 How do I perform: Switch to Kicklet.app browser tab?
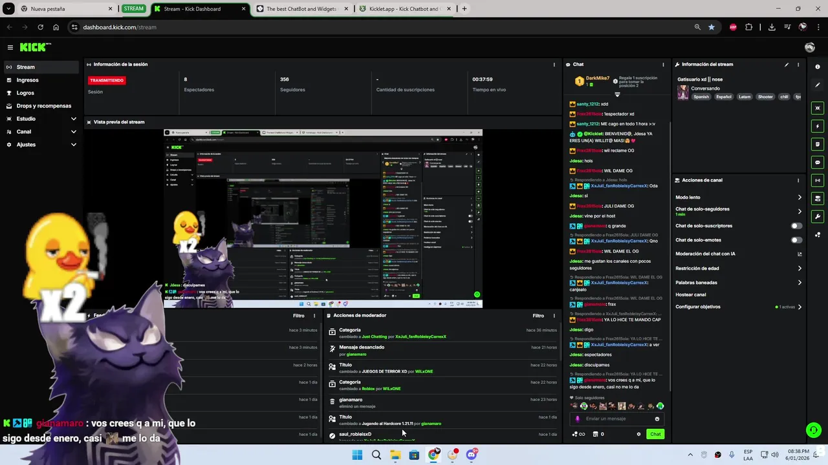pos(404,9)
